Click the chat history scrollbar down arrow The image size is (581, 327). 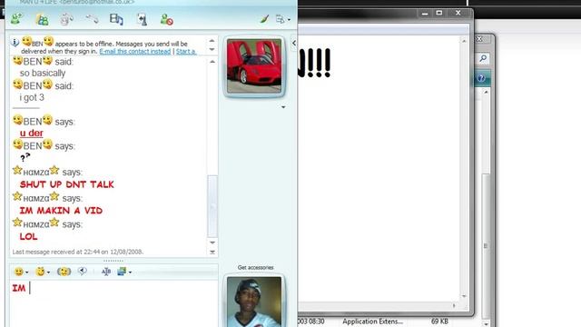point(212,243)
